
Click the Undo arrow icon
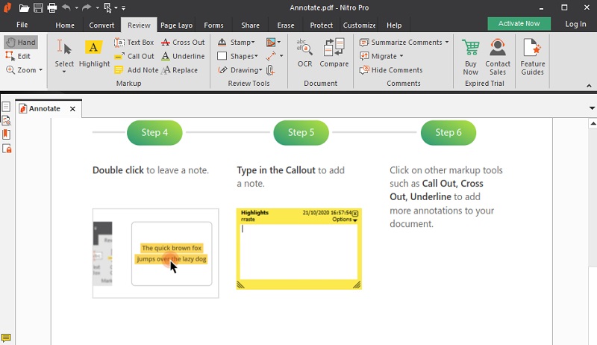pos(66,7)
